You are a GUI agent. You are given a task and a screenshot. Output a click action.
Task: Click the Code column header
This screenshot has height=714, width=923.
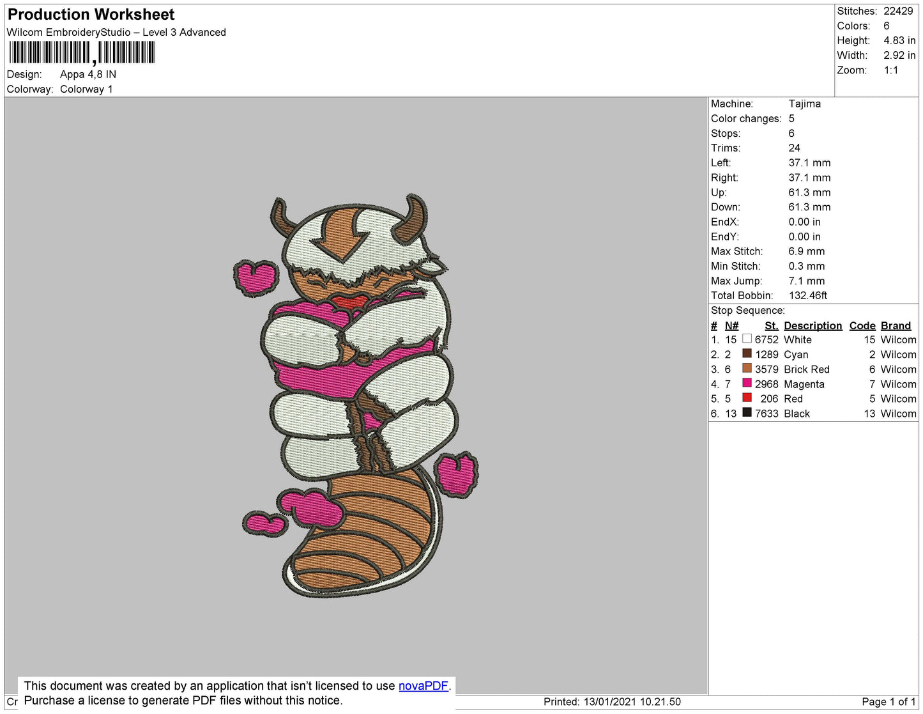(x=862, y=326)
